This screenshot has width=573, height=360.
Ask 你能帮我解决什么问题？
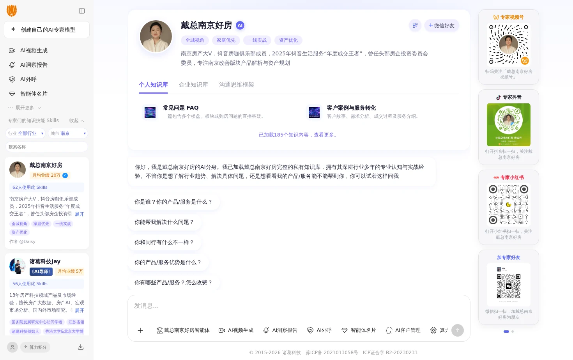[164, 222]
